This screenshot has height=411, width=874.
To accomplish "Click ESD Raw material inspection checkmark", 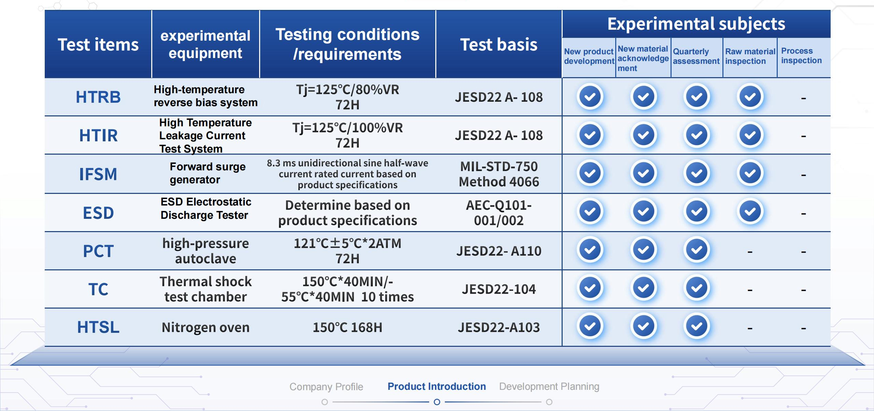I will tap(750, 212).
